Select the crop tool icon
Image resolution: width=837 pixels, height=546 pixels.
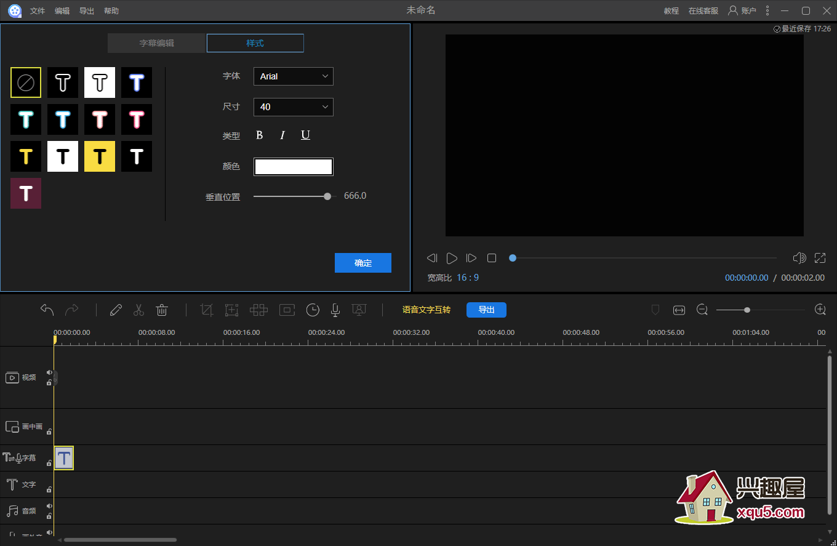207,310
